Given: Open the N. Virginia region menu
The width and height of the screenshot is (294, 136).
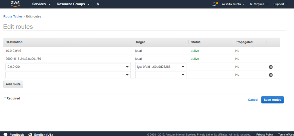Looking at the screenshot, I should [259, 4].
